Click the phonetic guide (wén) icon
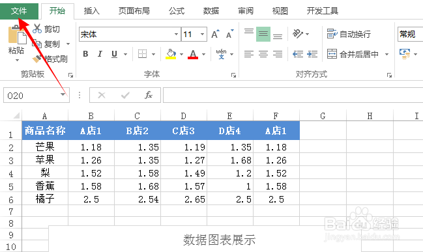 tap(221, 54)
